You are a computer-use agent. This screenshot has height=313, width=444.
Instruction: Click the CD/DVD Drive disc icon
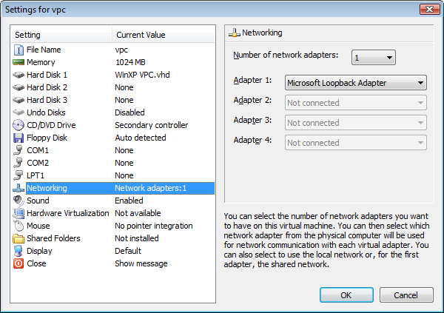[x=18, y=125]
